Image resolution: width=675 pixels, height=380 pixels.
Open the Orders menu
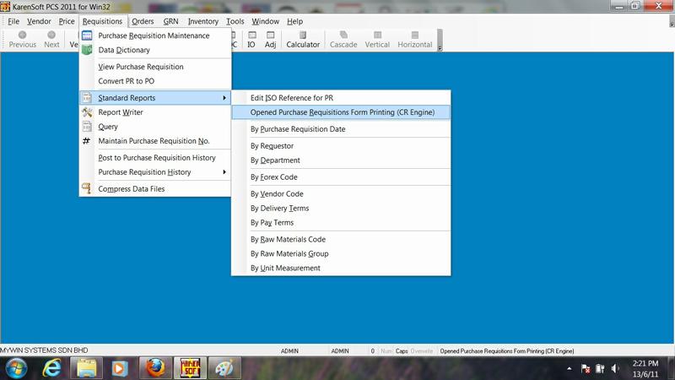143,21
